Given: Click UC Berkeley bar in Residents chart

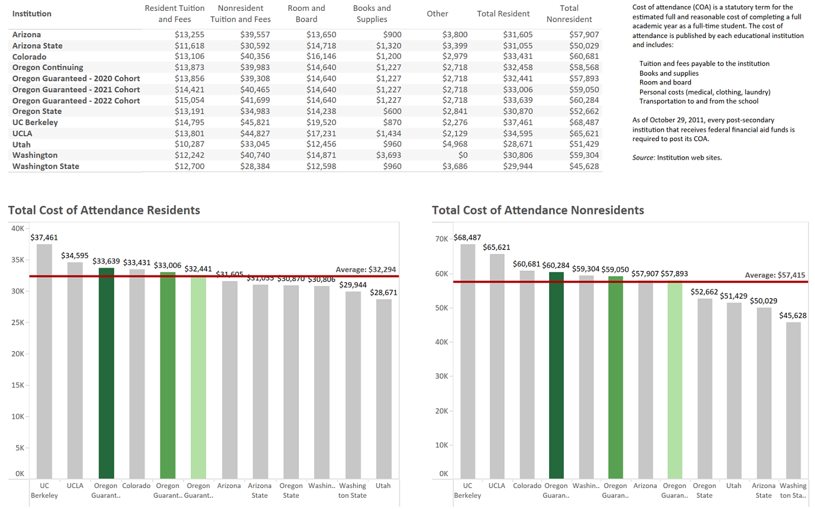Looking at the screenshot, I should point(44,361).
